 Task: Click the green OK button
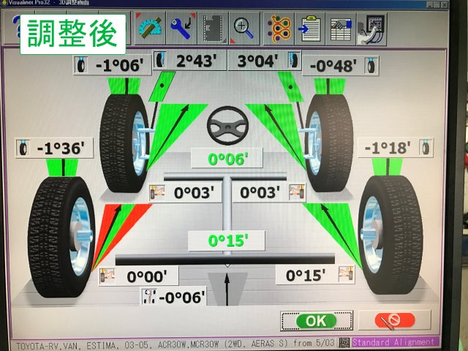[316, 320]
